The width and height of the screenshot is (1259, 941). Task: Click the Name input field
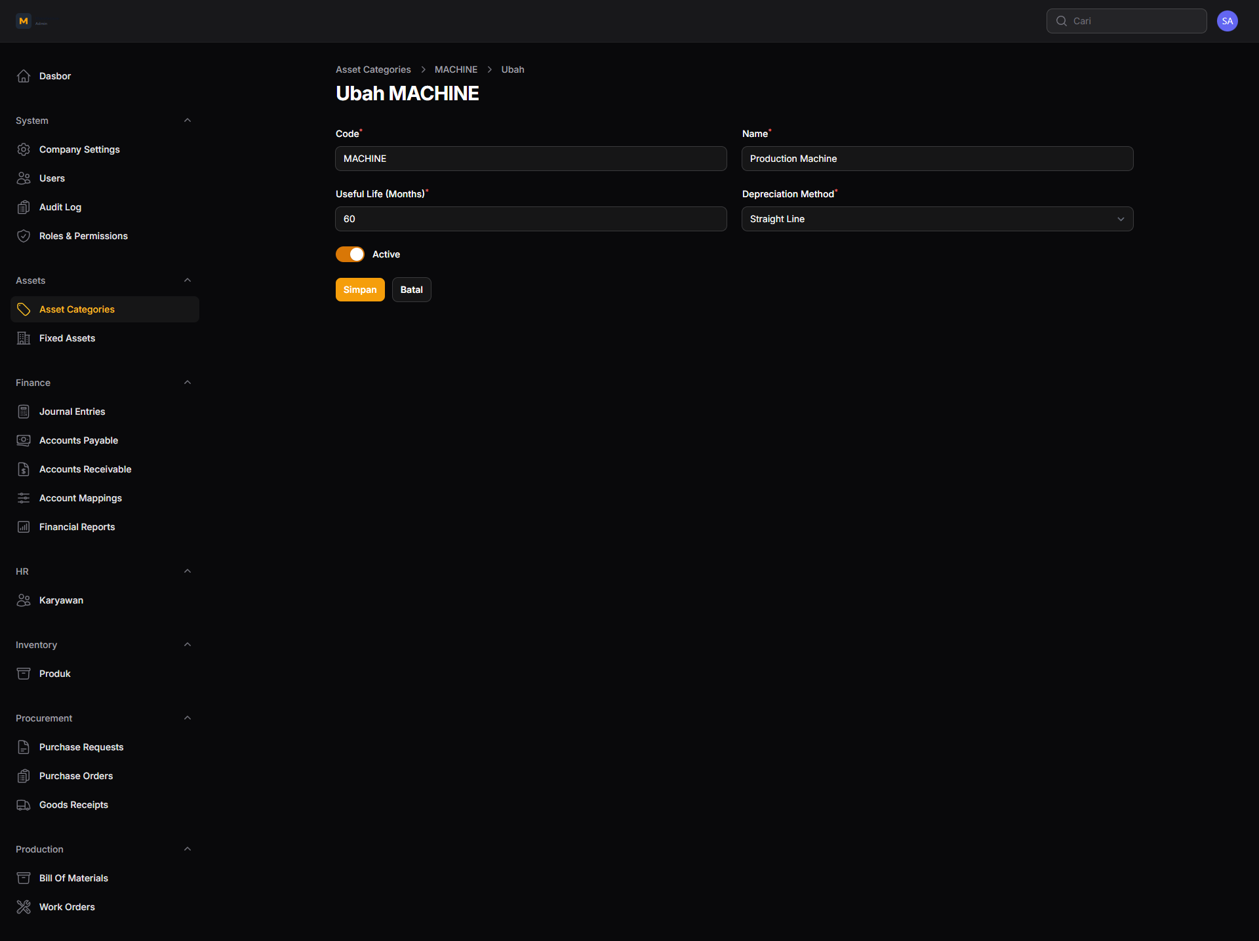point(937,159)
